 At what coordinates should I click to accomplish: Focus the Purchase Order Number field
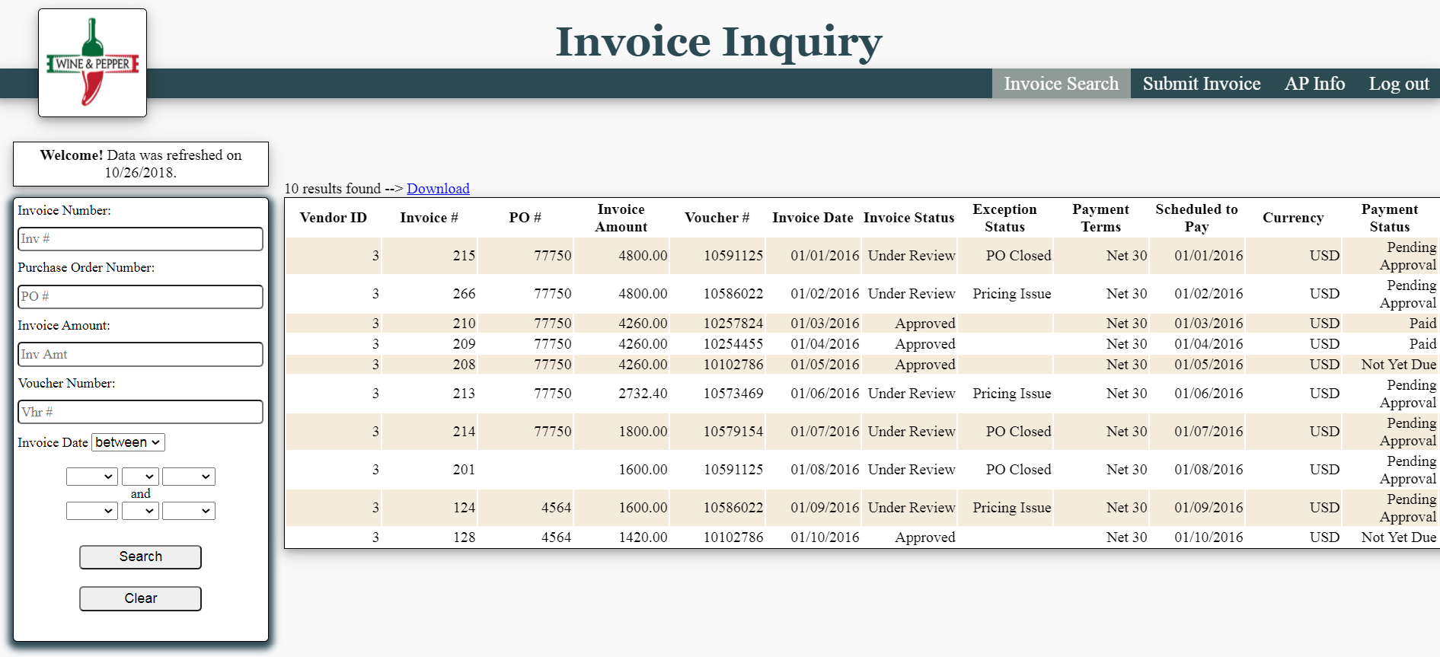coord(140,297)
